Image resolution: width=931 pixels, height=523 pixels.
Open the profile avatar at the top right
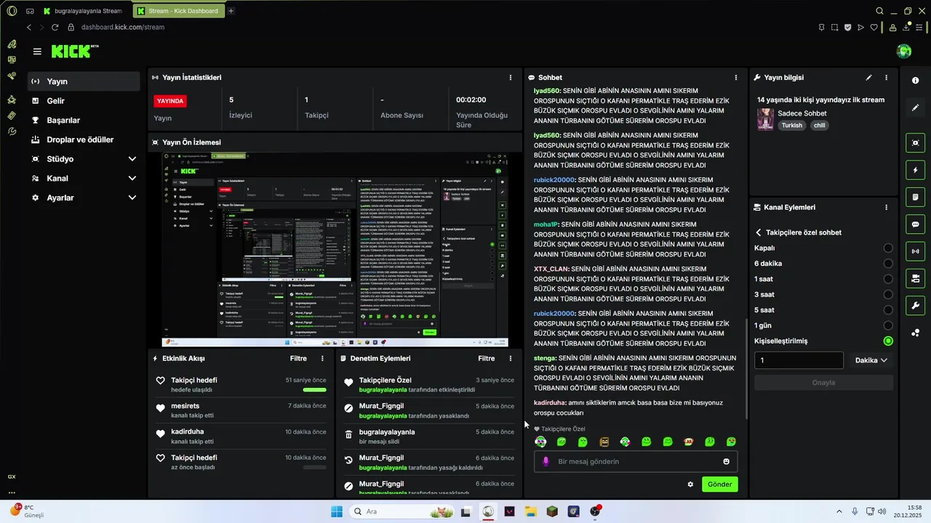click(x=904, y=51)
